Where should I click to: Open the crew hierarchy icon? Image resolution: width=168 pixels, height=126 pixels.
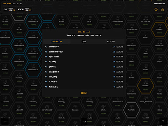point(162,10)
